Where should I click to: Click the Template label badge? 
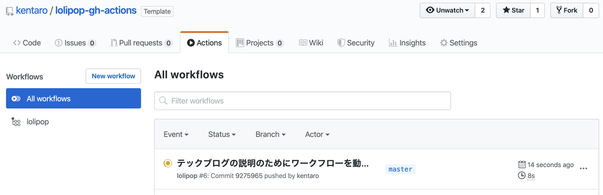pos(157,11)
